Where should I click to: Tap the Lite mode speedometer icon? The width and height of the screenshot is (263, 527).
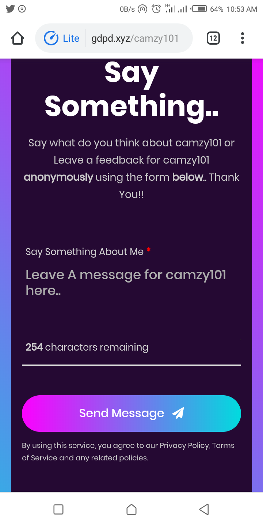coord(51,38)
